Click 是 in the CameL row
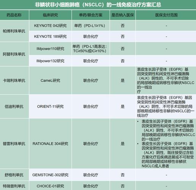Viewport: 196px width, 190px height. (x=123, y=81)
